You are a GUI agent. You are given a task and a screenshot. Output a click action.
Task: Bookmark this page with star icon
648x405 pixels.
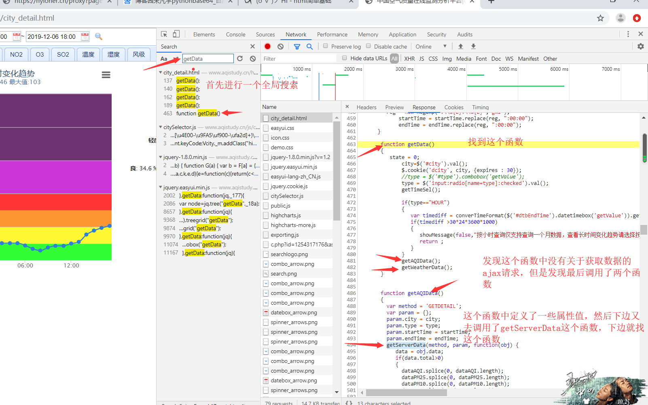tap(600, 18)
